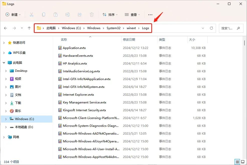Click the search magnifier icon

pyautogui.click(x=238, y=28)
